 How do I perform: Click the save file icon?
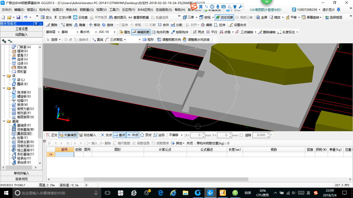(x=18, y=17)
